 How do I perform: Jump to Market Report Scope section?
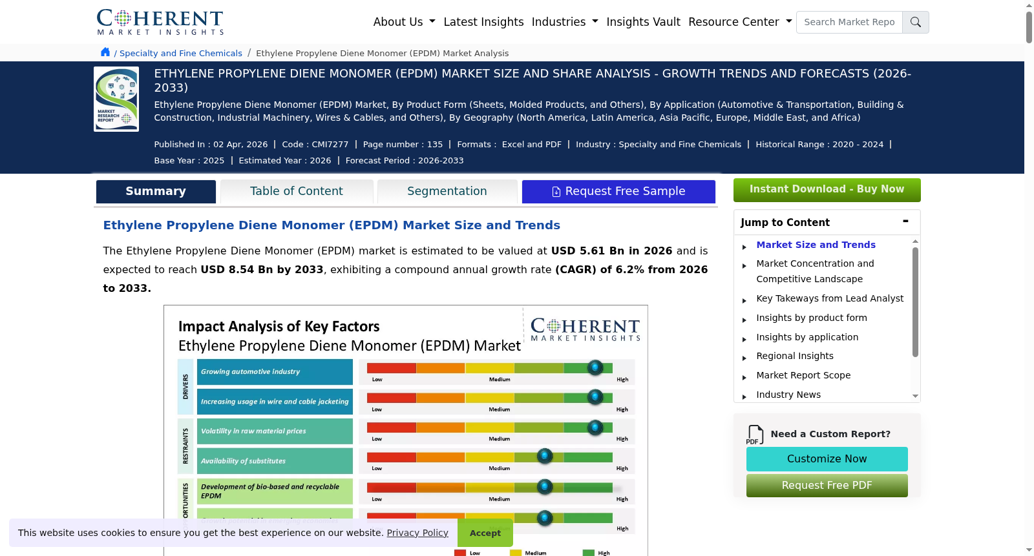coord(803,375)
